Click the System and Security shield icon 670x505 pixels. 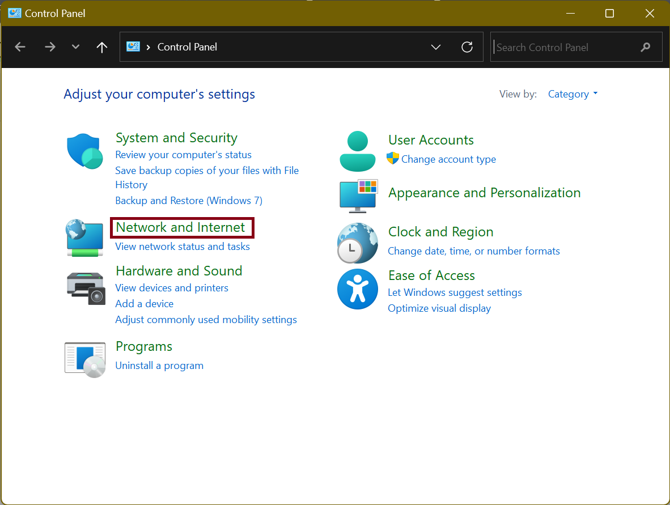84,151
